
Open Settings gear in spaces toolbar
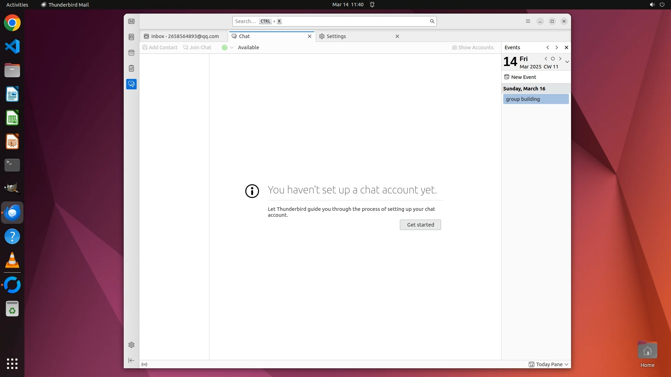(131, 345)
